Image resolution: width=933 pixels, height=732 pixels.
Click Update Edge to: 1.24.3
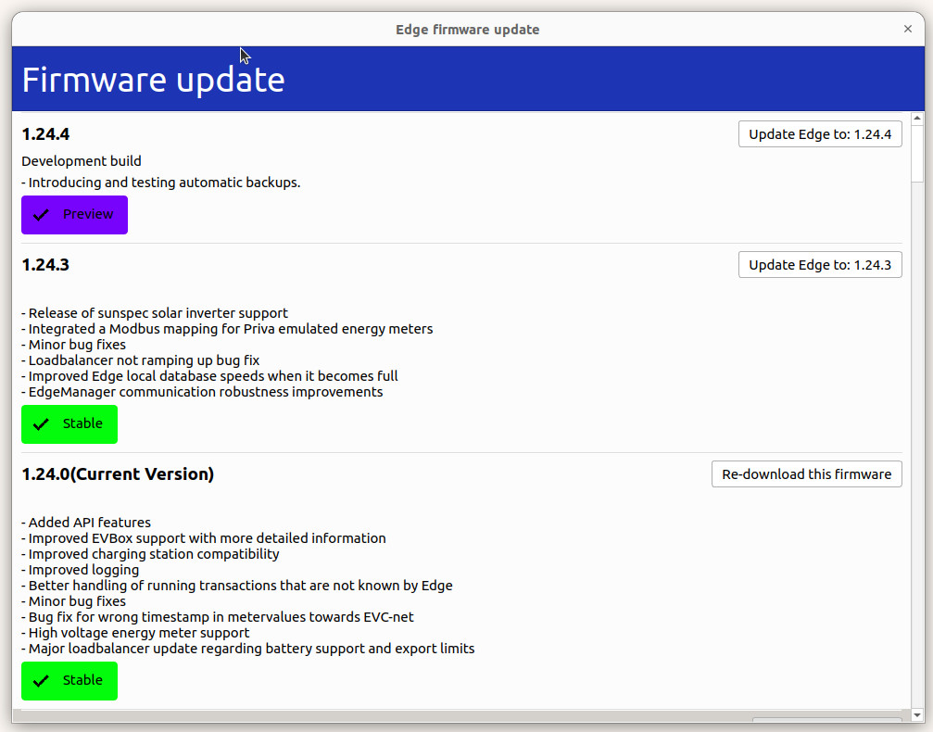819,264
